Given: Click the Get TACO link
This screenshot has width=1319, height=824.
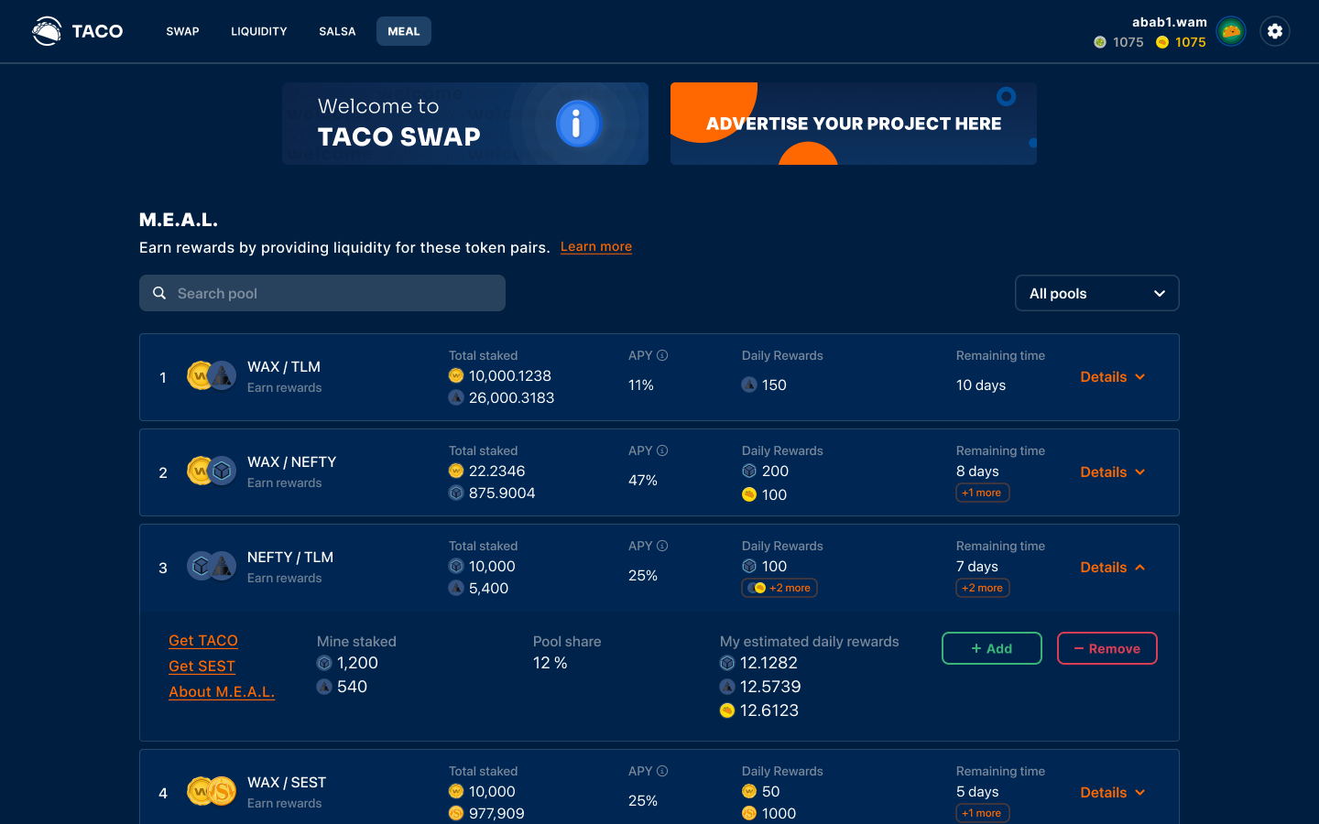Looking at the screenshot, I should pyautogui.click(x=203, y=641).
